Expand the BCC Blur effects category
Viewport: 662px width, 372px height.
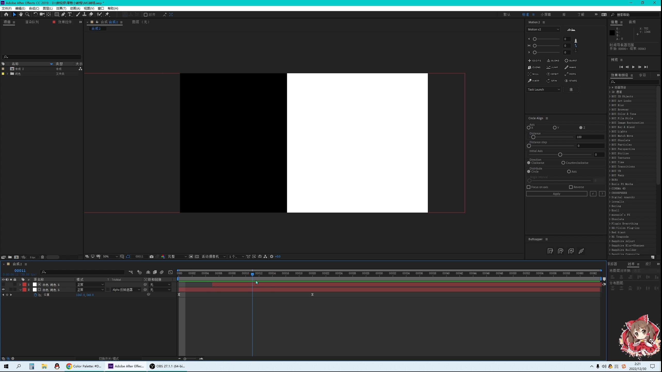pyautogui.click(x=610, y=105)
